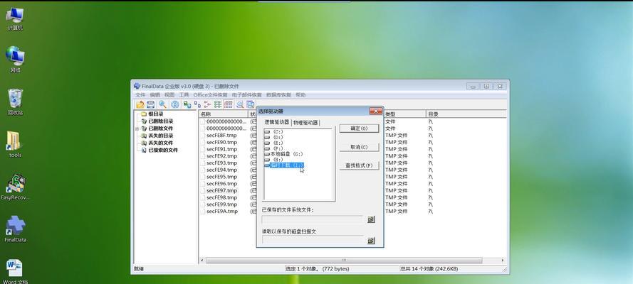Click browse icon beside 读取以保存的磁盘扫描文 field
633x284 pixels.
(371, 240)
